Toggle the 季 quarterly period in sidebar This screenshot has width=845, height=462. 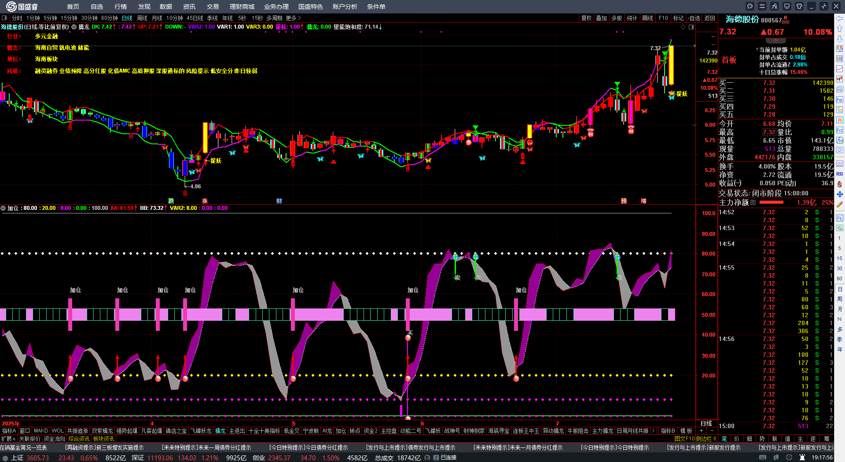pos(840,340)
